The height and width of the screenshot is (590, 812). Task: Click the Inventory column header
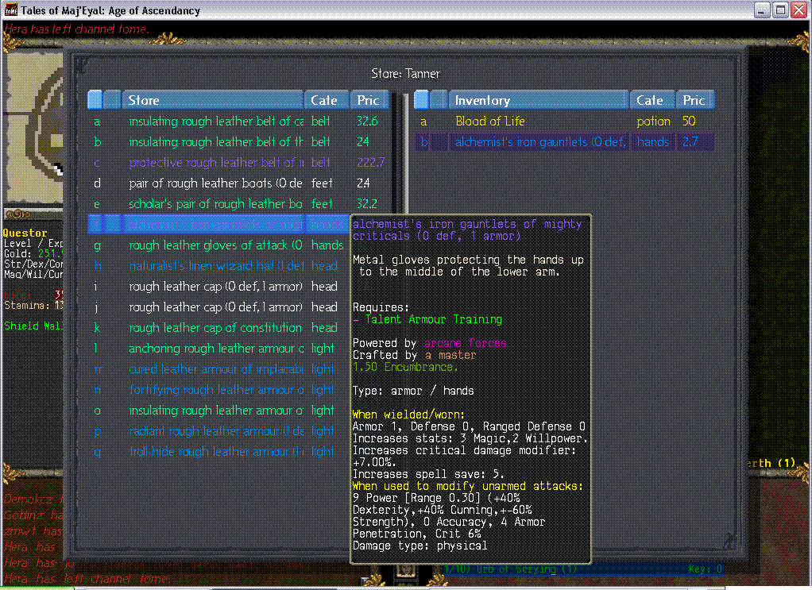coord(539,100)
